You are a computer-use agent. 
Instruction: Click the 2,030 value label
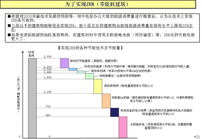[47, 57]
